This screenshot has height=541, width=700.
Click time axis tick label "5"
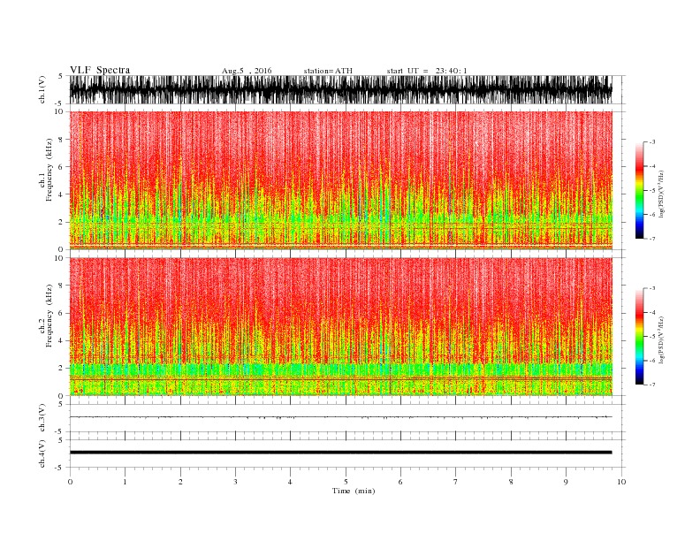point(346,482)
